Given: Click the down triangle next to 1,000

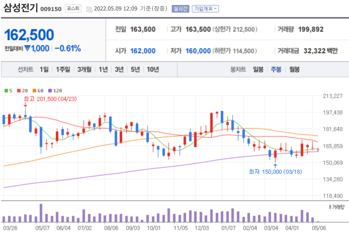Looking at the screenshot, I should [x=27, y=48].
